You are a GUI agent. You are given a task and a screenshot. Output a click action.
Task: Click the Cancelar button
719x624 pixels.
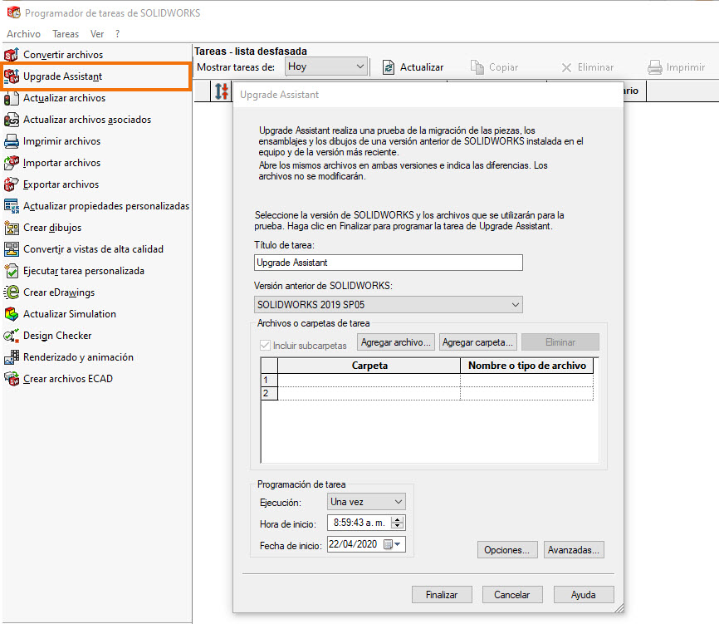point(511,595)
